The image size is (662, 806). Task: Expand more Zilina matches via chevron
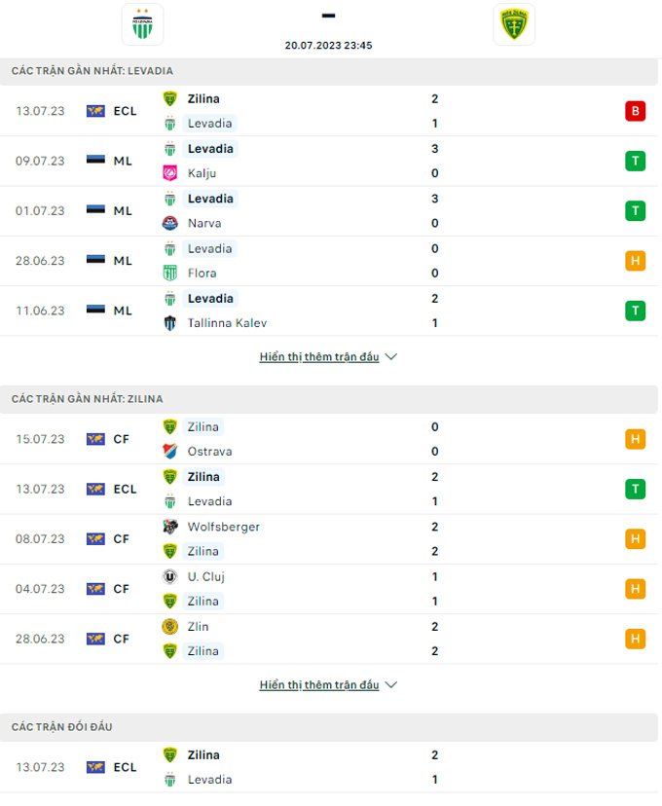click(391, 685)
